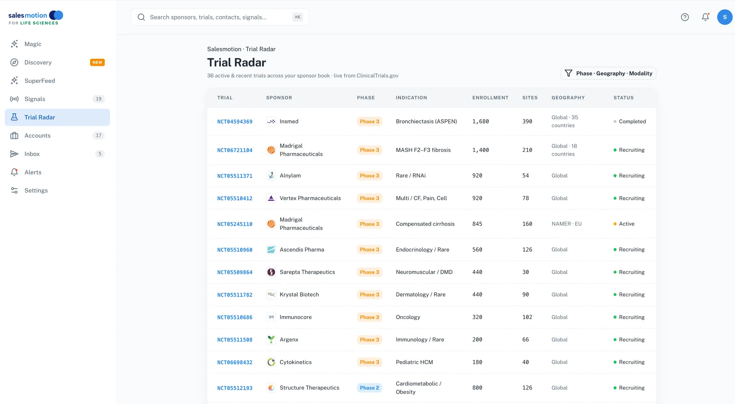Sort by the ENROLLMENT column header
This screenshot has height=404, width=735.
[490, 98]
